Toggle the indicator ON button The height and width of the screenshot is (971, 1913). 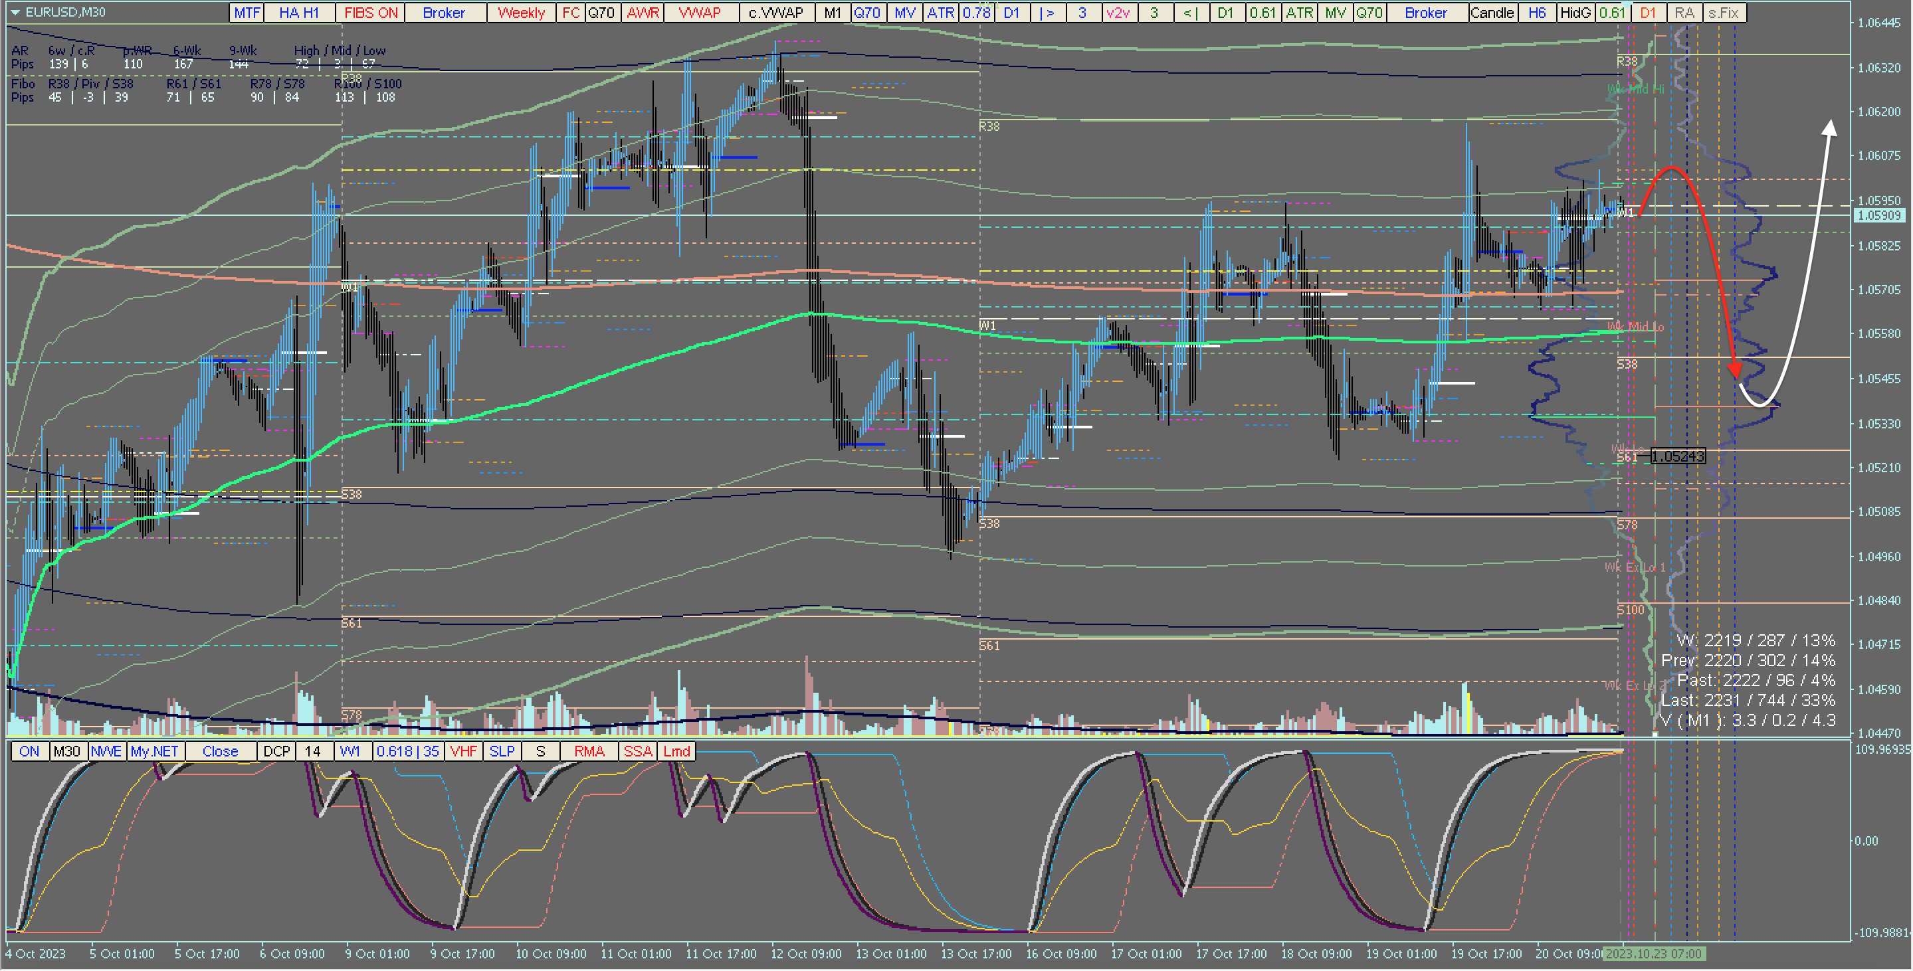click(29, 751)
